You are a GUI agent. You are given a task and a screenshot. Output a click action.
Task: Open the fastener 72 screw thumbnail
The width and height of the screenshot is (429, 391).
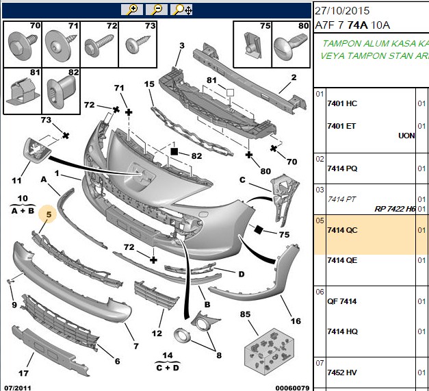[100, 45]
